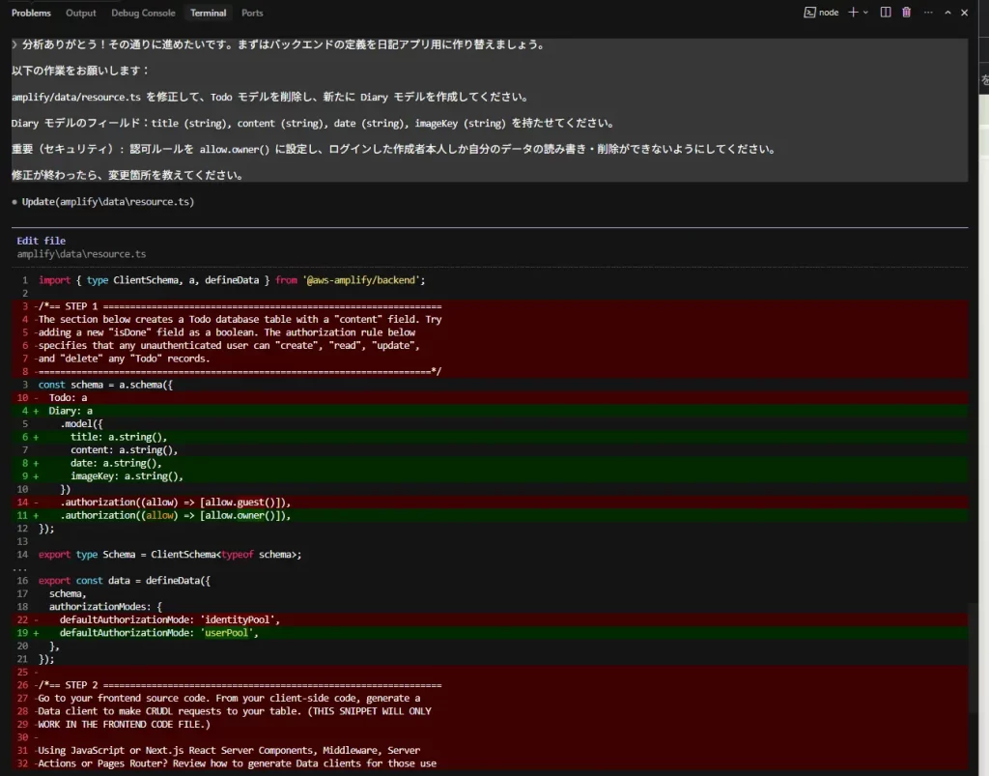Close the panel with the X icon

coord(964,13)
